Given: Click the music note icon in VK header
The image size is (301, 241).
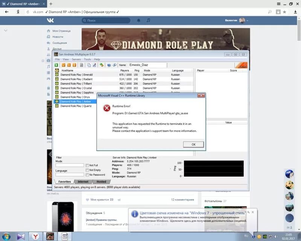Looking at the screenshot, I should click(148, 20).
